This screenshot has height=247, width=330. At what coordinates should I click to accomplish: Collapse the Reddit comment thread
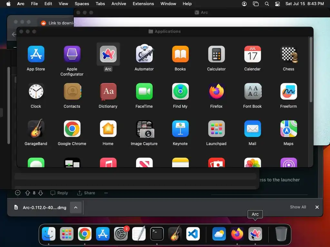[18, 193]
